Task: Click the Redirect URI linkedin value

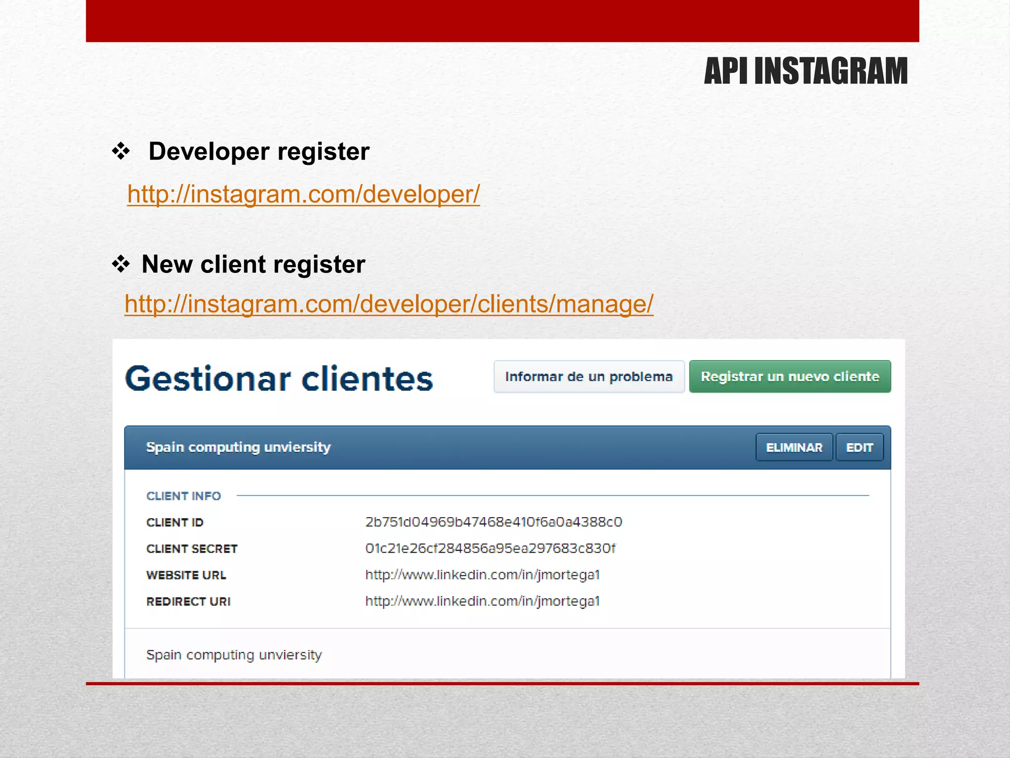Action: 482,601
